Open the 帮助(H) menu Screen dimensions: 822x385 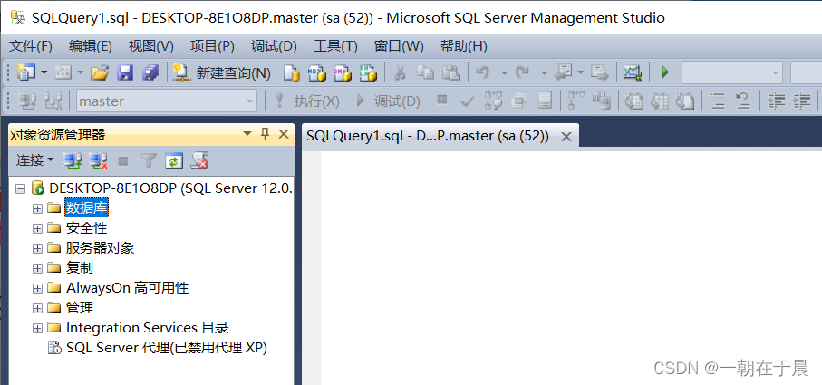point(463,46)
